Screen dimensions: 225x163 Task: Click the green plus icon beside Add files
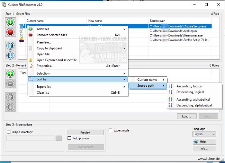point(30,29)
